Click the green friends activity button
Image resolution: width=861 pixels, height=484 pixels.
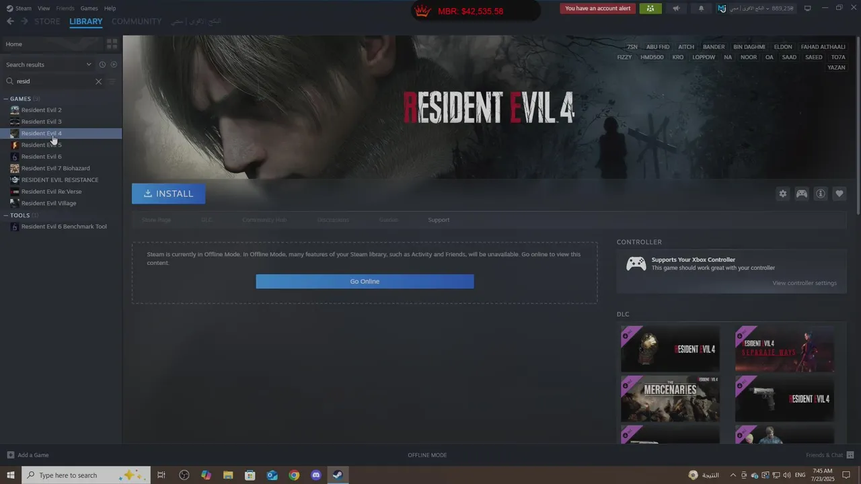coord(650,9)
